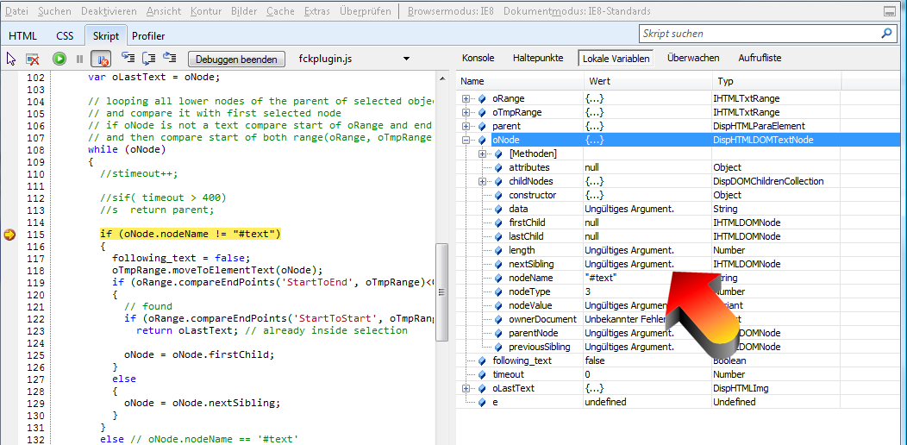Switch to the Profiler tab
907x445 pixels.
(x=148, y=36)
